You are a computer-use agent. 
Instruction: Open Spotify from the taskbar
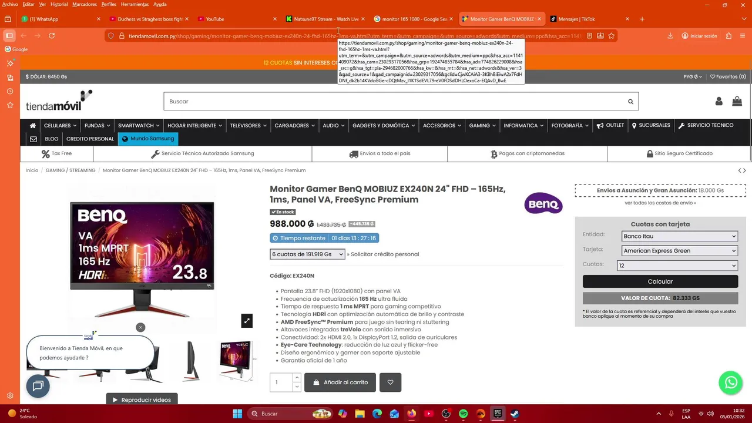click(463, 414)
